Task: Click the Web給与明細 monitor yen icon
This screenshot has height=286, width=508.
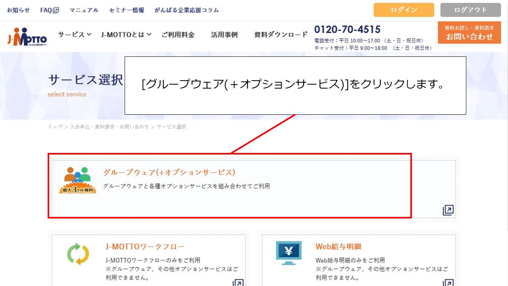Action: tap(289, 253)
